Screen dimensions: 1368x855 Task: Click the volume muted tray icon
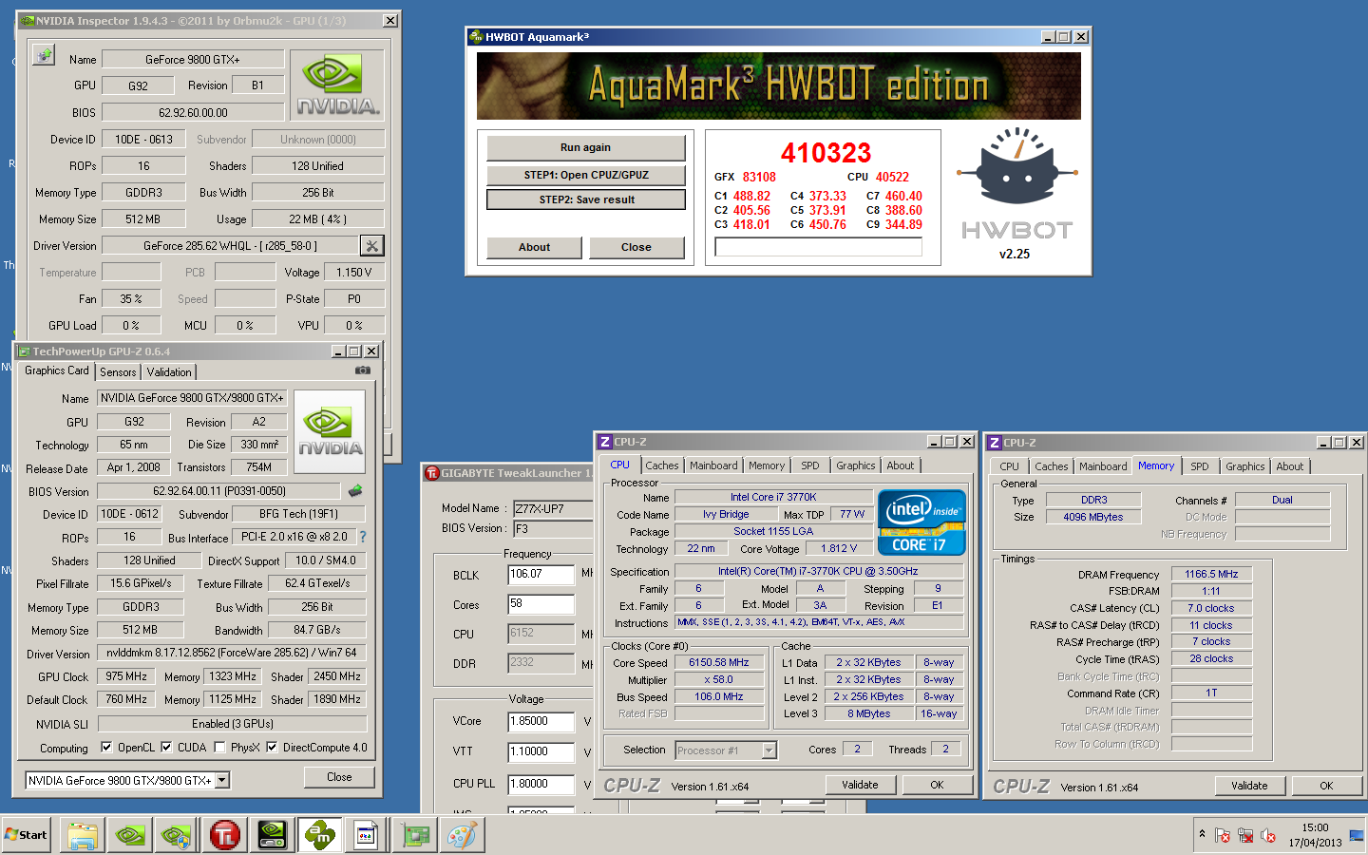click(x=1268, y=835)
